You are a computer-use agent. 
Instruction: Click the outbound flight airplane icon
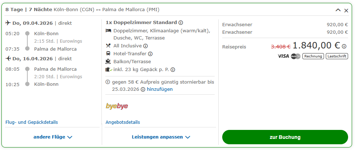8,23
